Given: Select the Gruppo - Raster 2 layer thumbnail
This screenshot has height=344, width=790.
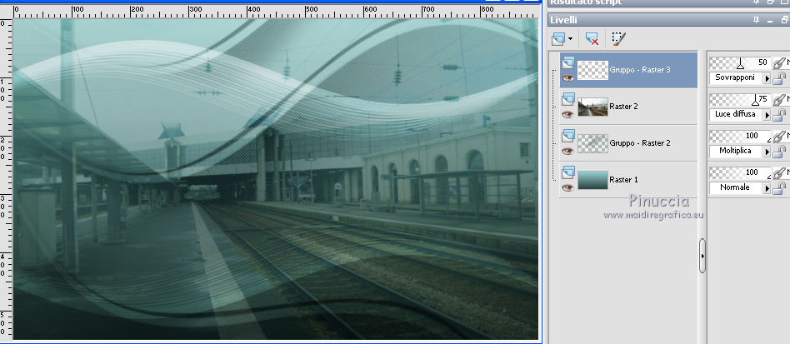Looking at the screenshot, I should [x=592, y=143].
